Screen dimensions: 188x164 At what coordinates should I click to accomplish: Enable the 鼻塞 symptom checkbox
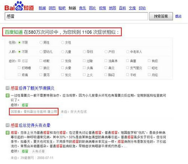pos(127,61)
